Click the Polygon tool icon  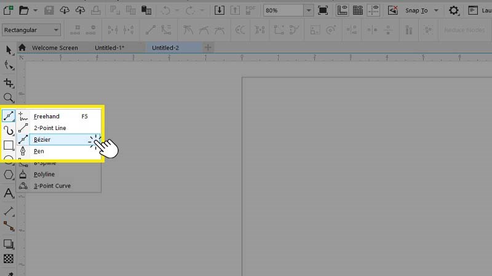tap(9, 175)
